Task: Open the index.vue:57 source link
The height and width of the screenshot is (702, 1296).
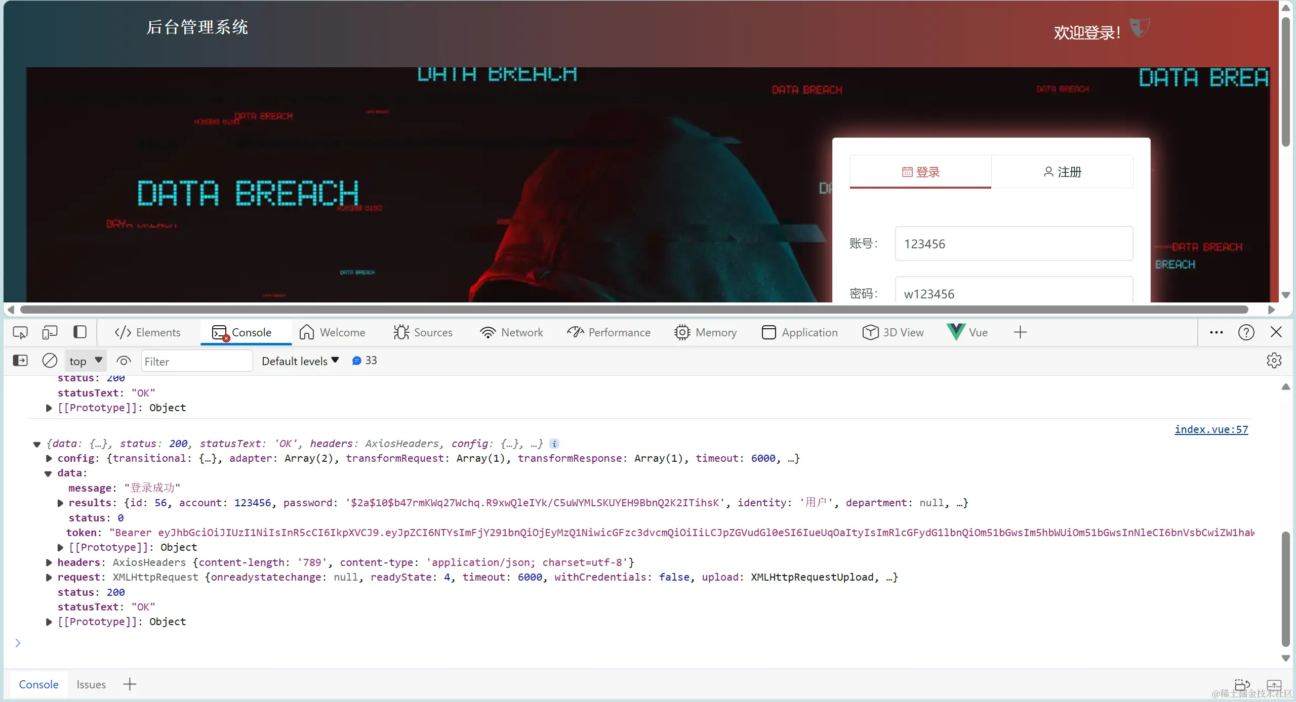Action: (1211, 429)
